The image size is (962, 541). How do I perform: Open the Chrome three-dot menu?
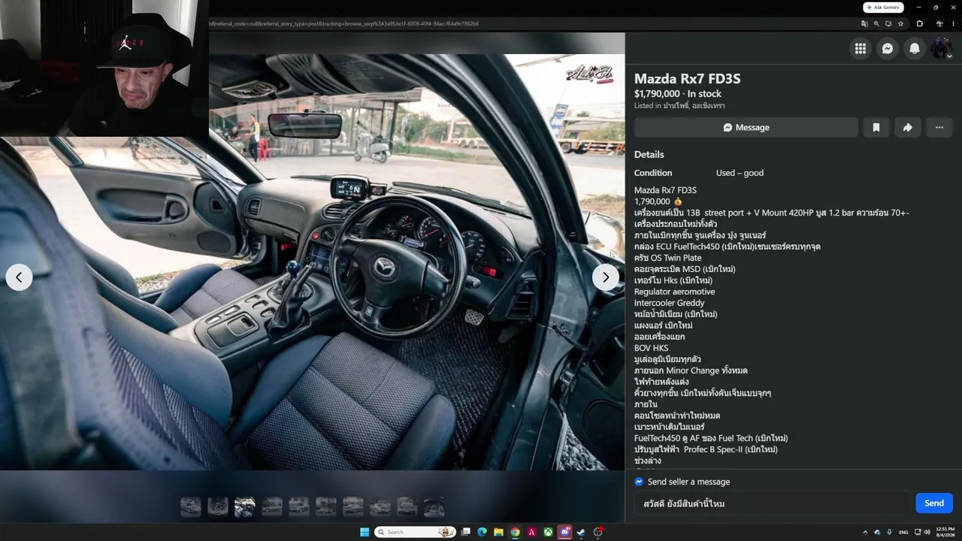953,23
